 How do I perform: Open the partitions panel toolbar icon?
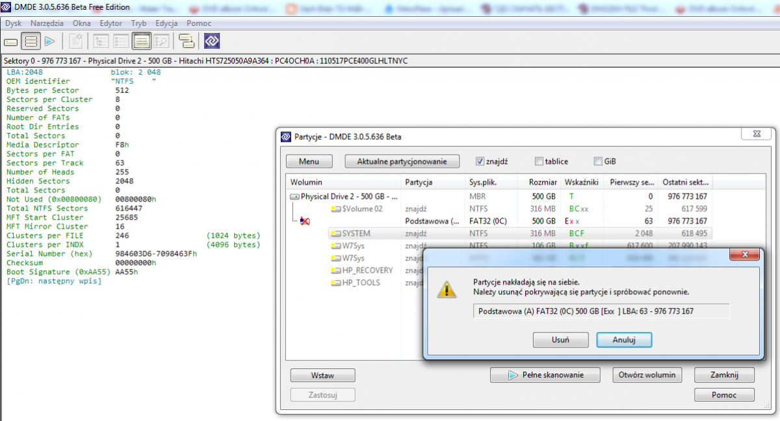(x=30, y=42)
